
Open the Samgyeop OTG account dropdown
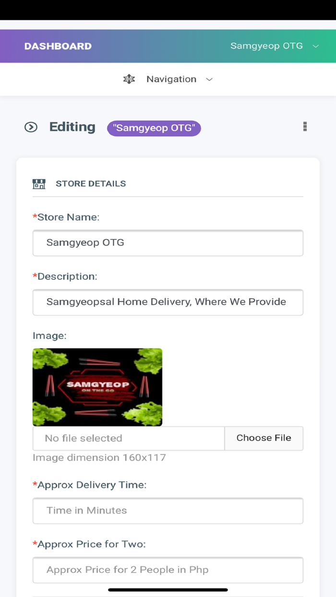click(274, 46)
